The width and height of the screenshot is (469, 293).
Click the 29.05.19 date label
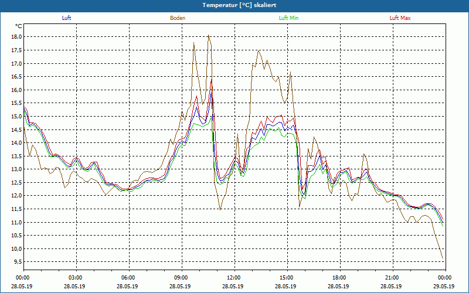[444, 287]
